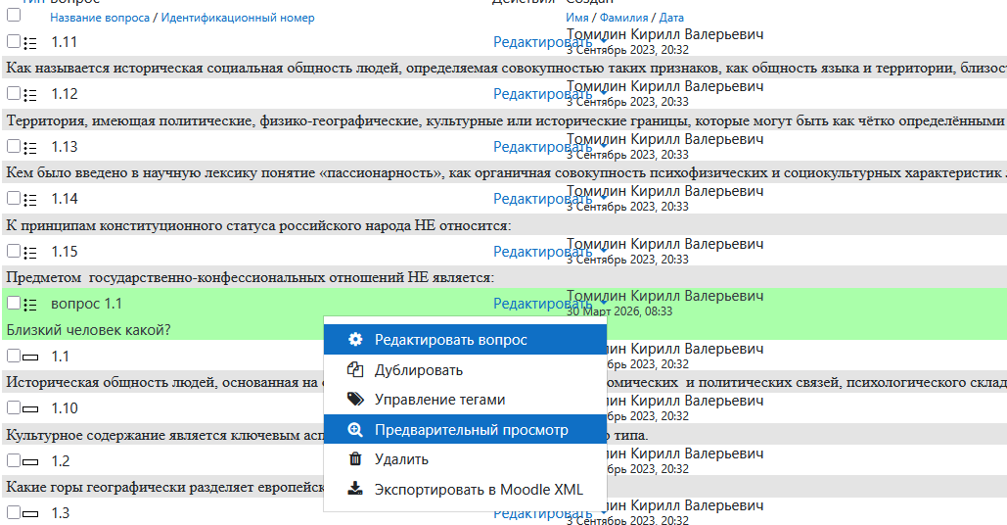
Task: Tick the checkbox for question 1.2
Action: pyautogui.click(x=14, y=459)
